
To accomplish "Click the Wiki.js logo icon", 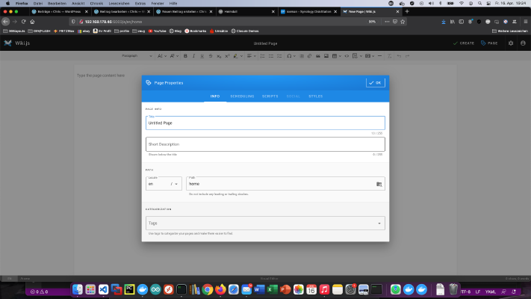I will (7, 43).
